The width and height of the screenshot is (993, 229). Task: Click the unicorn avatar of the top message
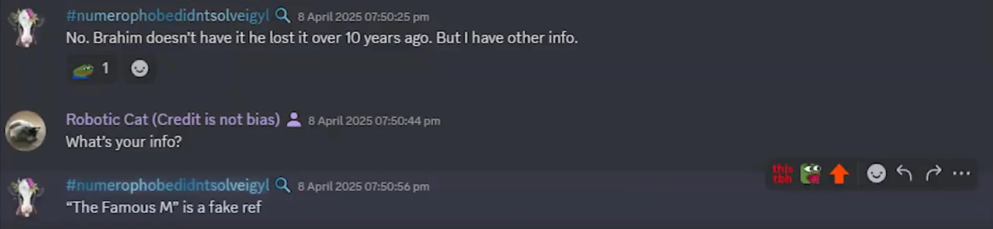[x=25, y=27]
